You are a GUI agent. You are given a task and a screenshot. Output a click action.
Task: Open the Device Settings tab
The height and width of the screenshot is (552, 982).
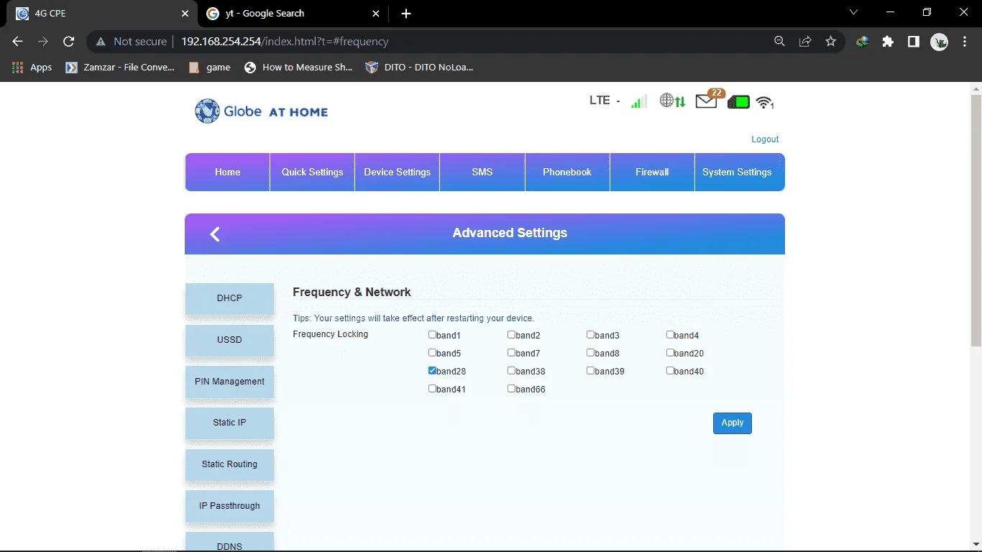[x=397, y=172]
